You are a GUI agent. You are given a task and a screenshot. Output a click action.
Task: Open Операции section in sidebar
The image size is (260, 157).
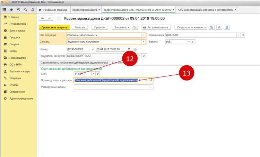15,78
